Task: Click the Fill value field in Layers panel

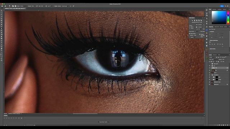Action: 224,62
